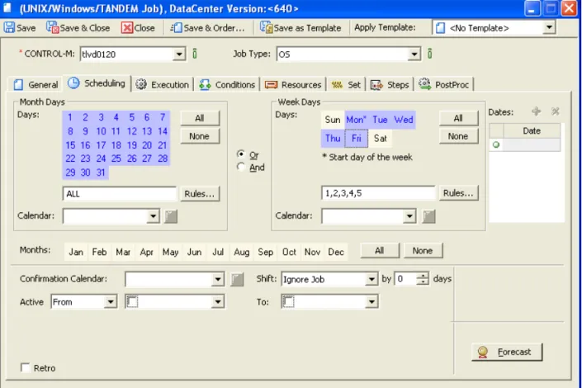
Task: Toggle Wed in Week Days
Action: tap(404, 120)
